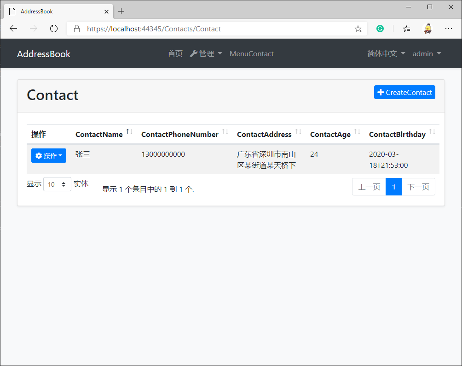
Task: Click the browser forward arrow
Action: click(34, 29)
